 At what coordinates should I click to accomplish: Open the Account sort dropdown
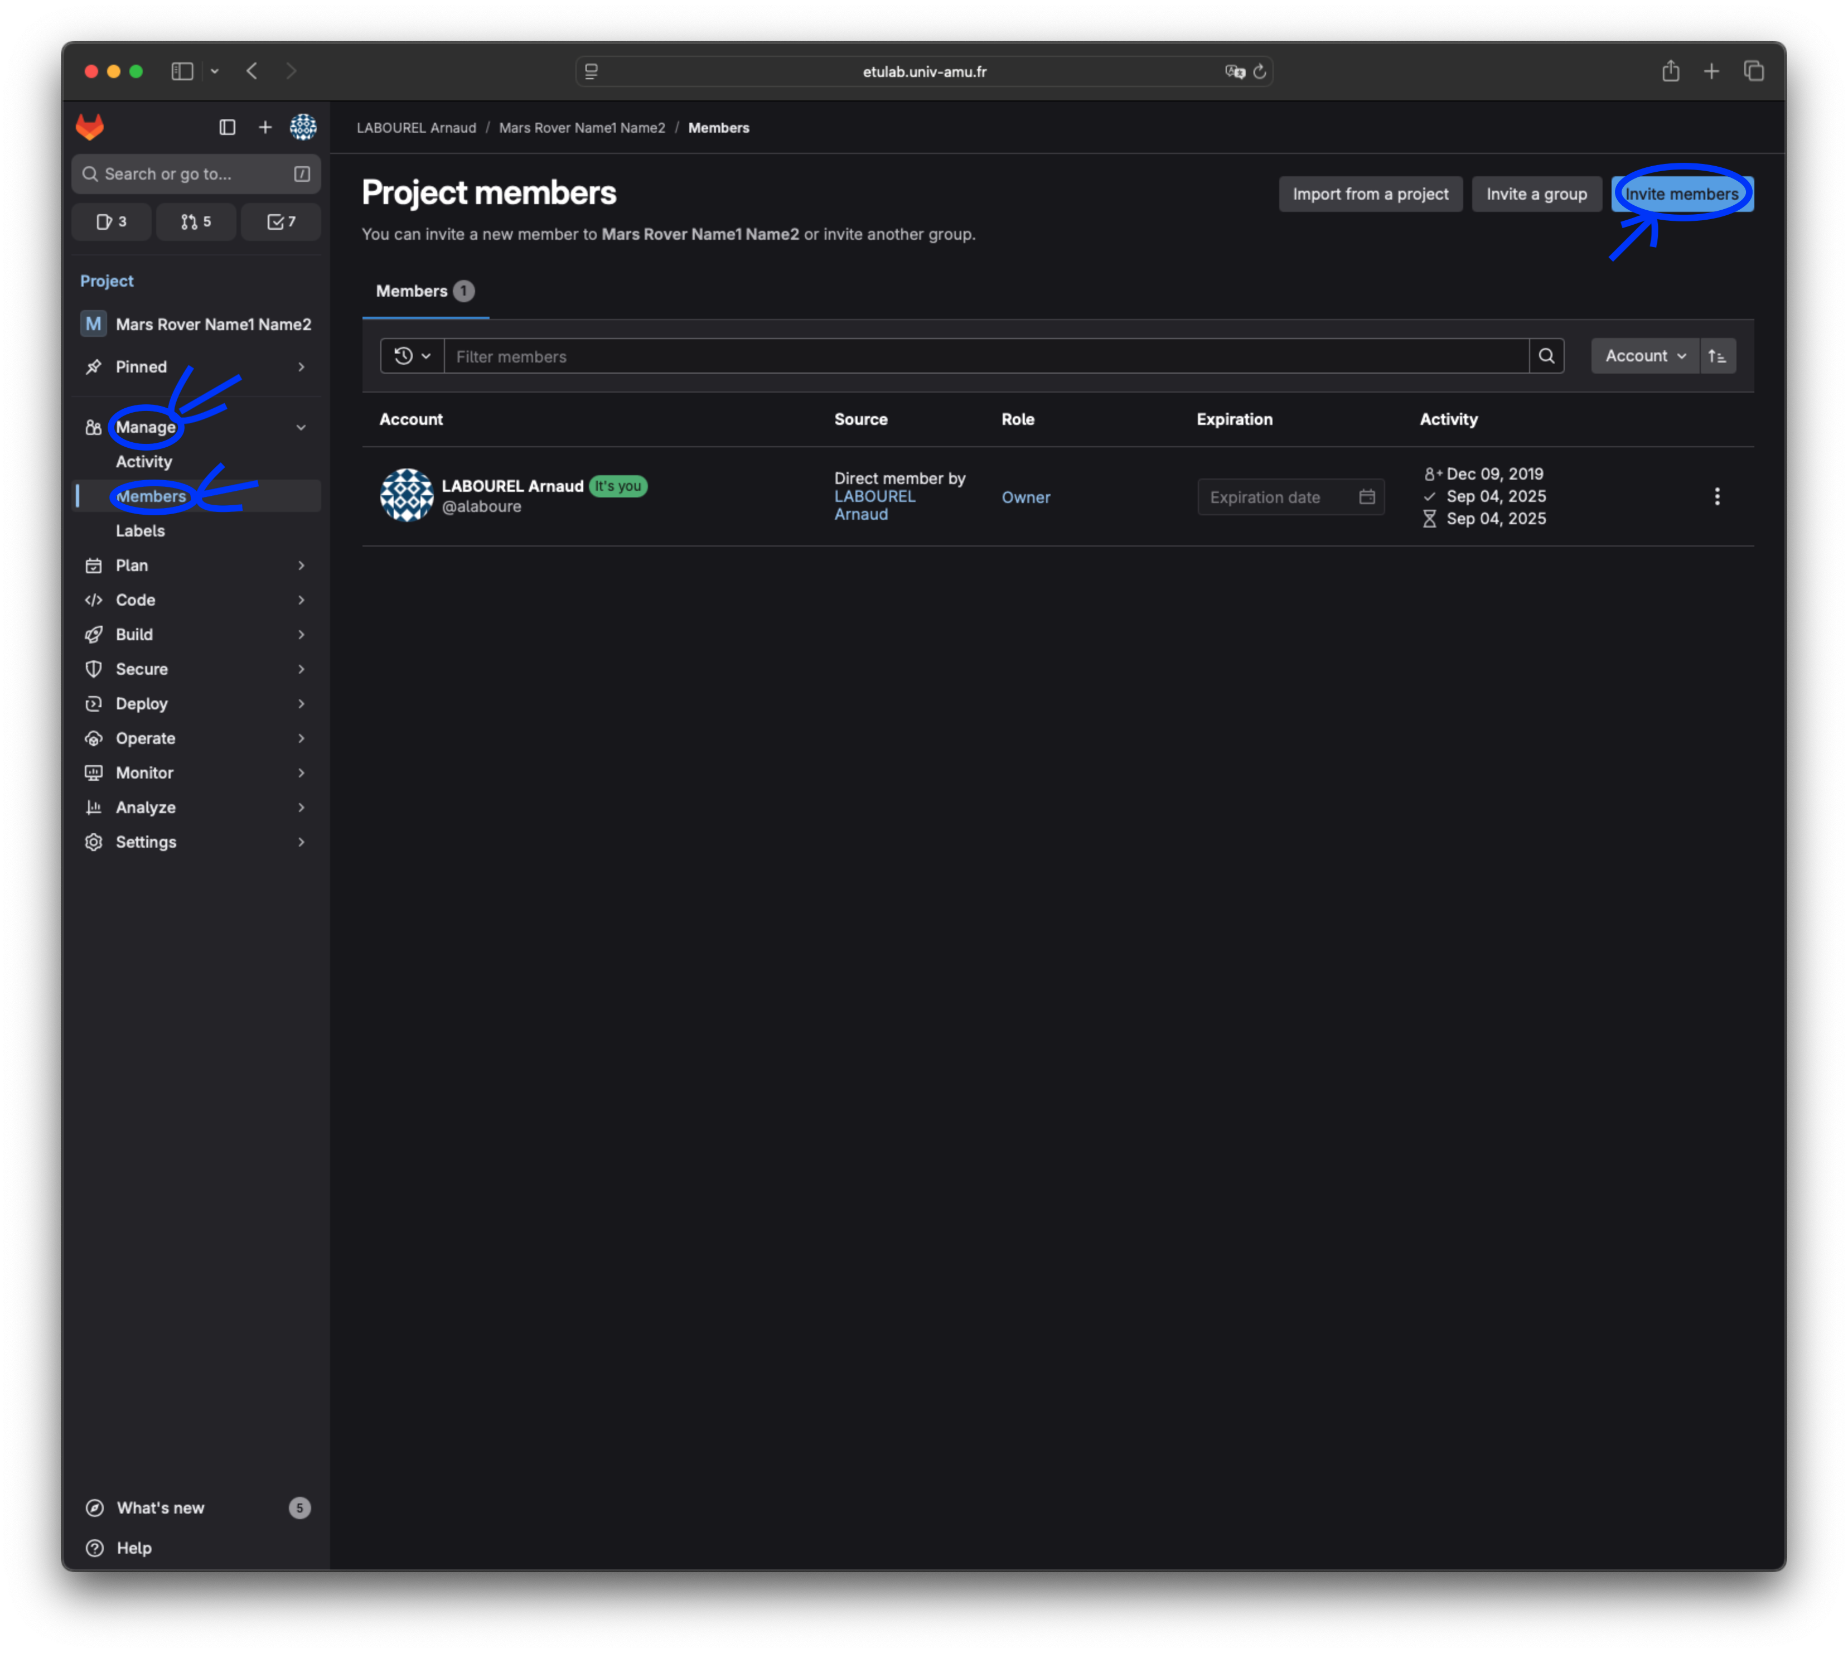point(1644,356)
